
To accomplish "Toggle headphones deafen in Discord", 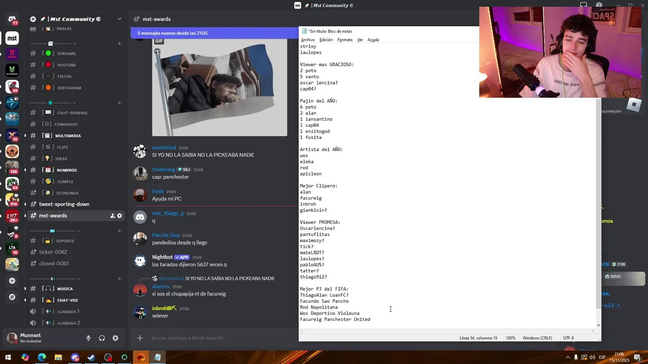I will (x=102, y=338).
